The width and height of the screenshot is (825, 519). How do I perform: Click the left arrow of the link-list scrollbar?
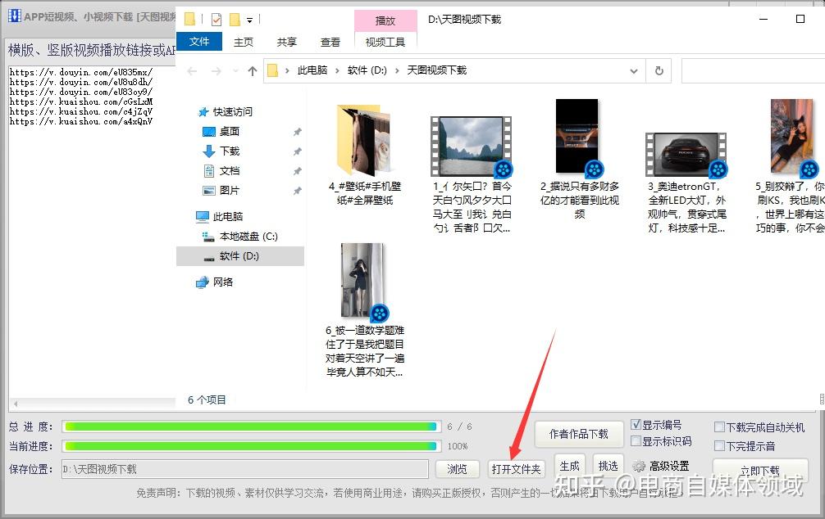click(16, 404)
